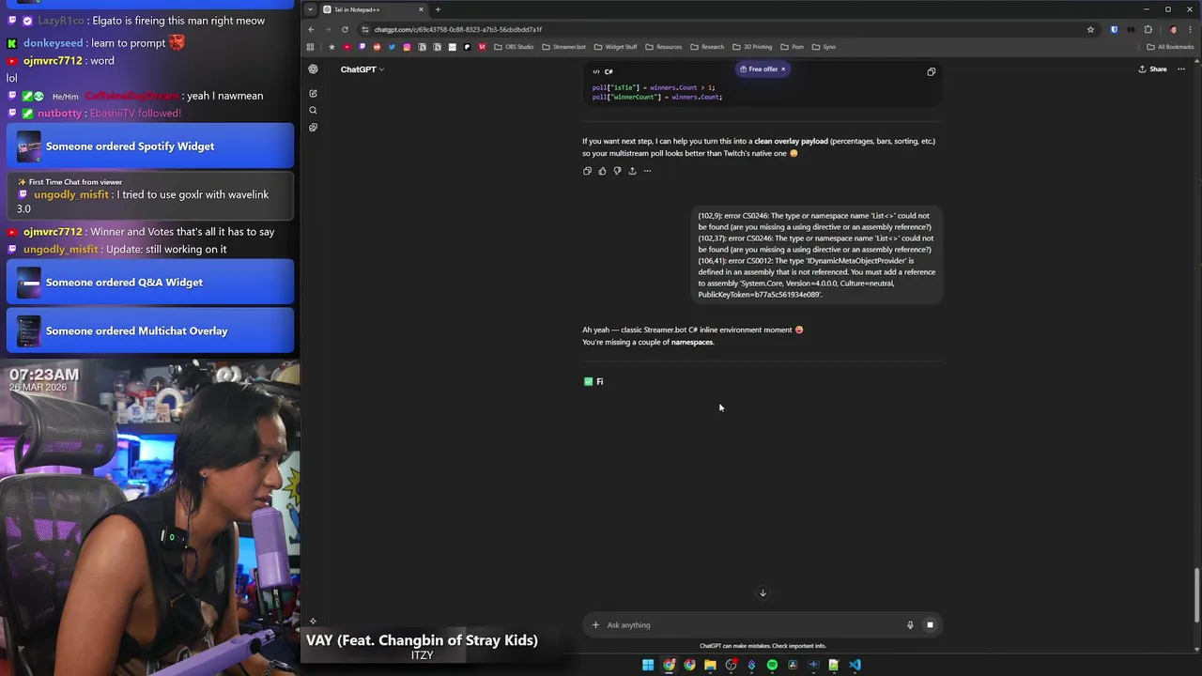Reload the browser page
This screenshot has width=1202, height=676.
pos(345,29)
